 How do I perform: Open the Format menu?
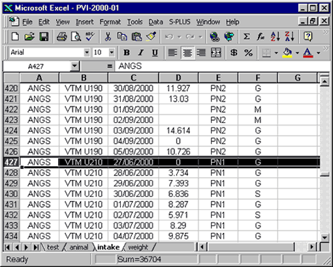tap(110, 22)
